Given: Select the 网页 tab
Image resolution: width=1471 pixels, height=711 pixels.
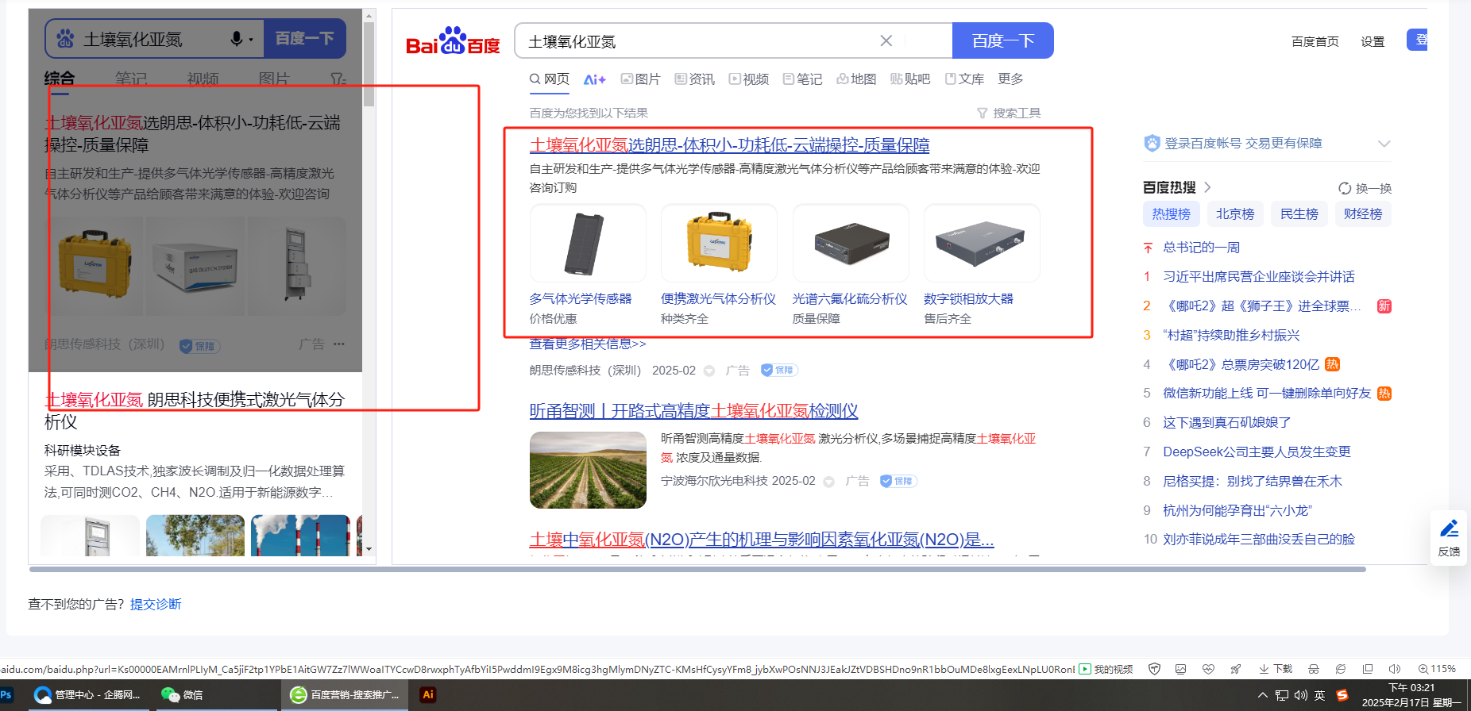Looking at the screenshot, I should pyautogui.click(x=550, y=79).
